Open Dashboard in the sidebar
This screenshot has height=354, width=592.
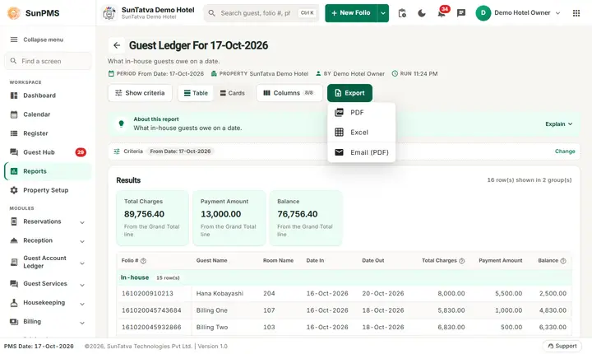click(48, 95)
